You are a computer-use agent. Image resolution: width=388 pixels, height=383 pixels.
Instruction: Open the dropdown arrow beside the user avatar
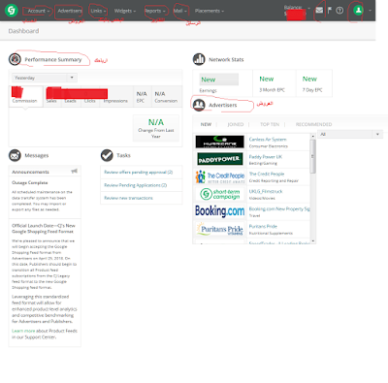coord(370,11)
